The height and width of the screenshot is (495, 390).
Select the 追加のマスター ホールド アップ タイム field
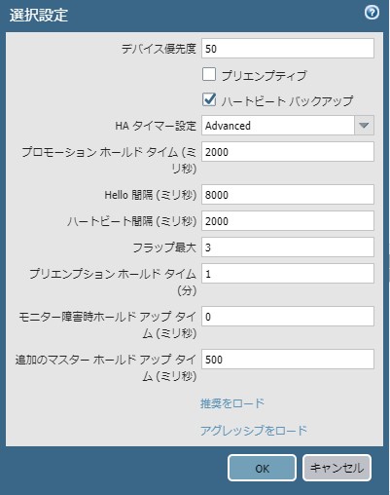tap(288, 360)
